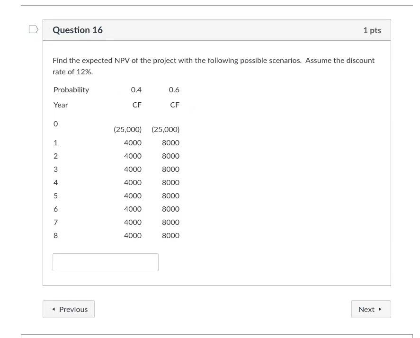
Task: Click the 4000 value for Year 8
Action: point(133,235)
